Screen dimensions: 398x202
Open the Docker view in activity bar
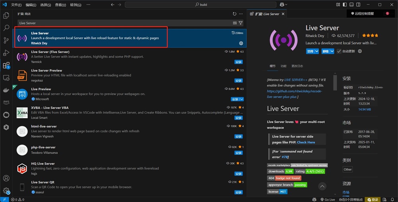(x=6, y=90)
